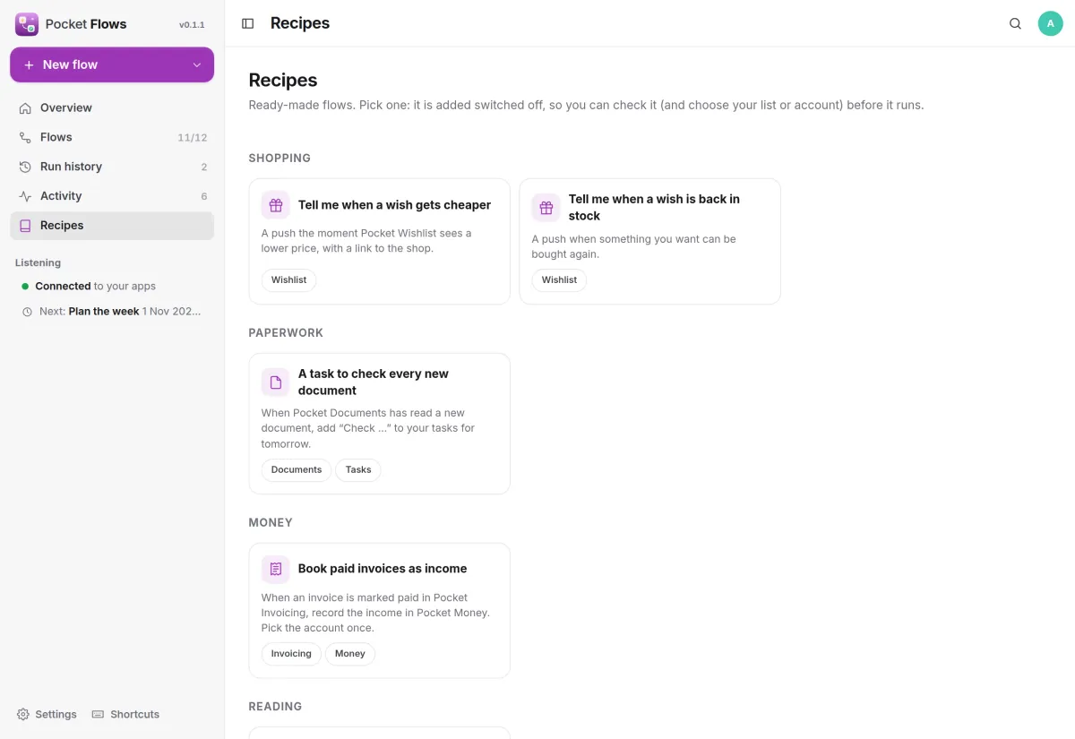Expand the New flow dropdown chevron

[197, 64]
